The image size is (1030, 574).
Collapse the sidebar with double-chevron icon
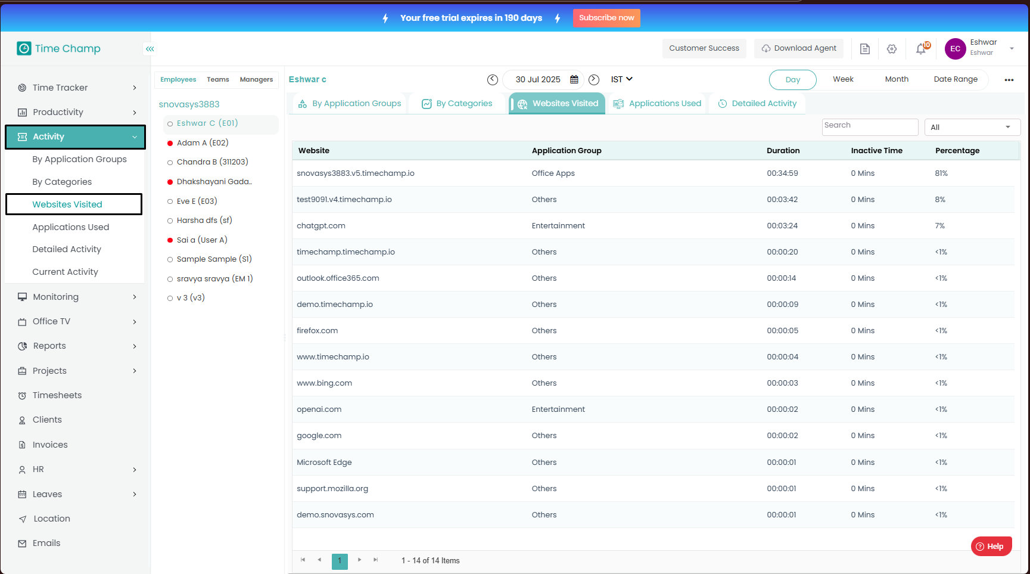point(150,49)
